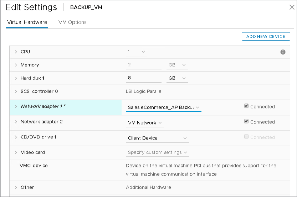Expand the Other hardware row
The image size is (297, 197).
pos(16,187)
